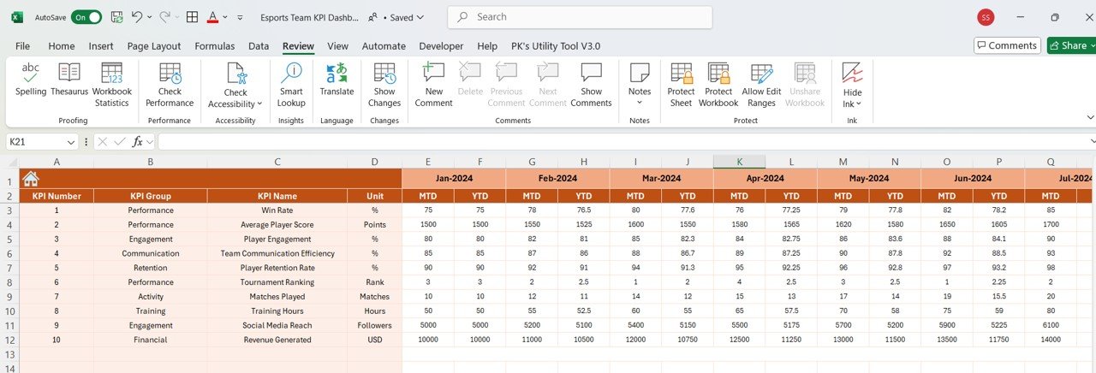Open the Developer tab

click(441, 46)
